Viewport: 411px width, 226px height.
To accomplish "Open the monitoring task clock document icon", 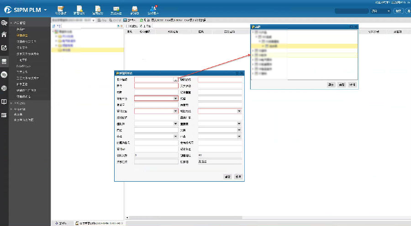I will [x=98, y=9].
